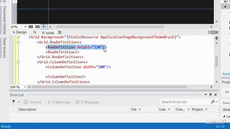Viewport: 230px width, 129px height.
Task: Click the XAML editor scroll up arrow
Action: 217,43
